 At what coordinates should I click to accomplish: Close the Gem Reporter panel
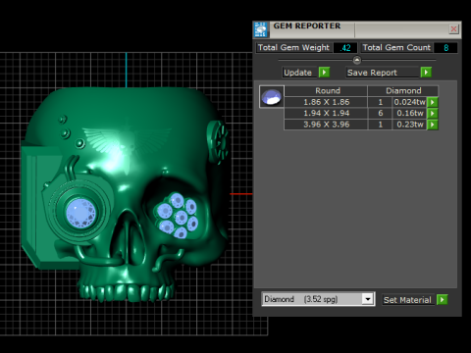point(453,29)
